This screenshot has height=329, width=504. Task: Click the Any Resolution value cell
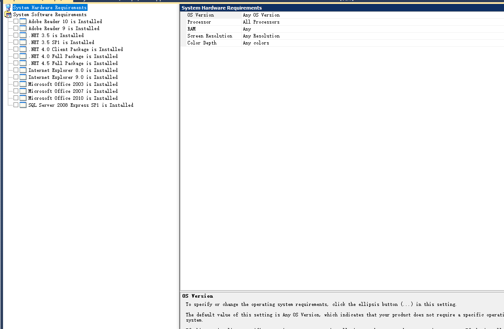373,36
